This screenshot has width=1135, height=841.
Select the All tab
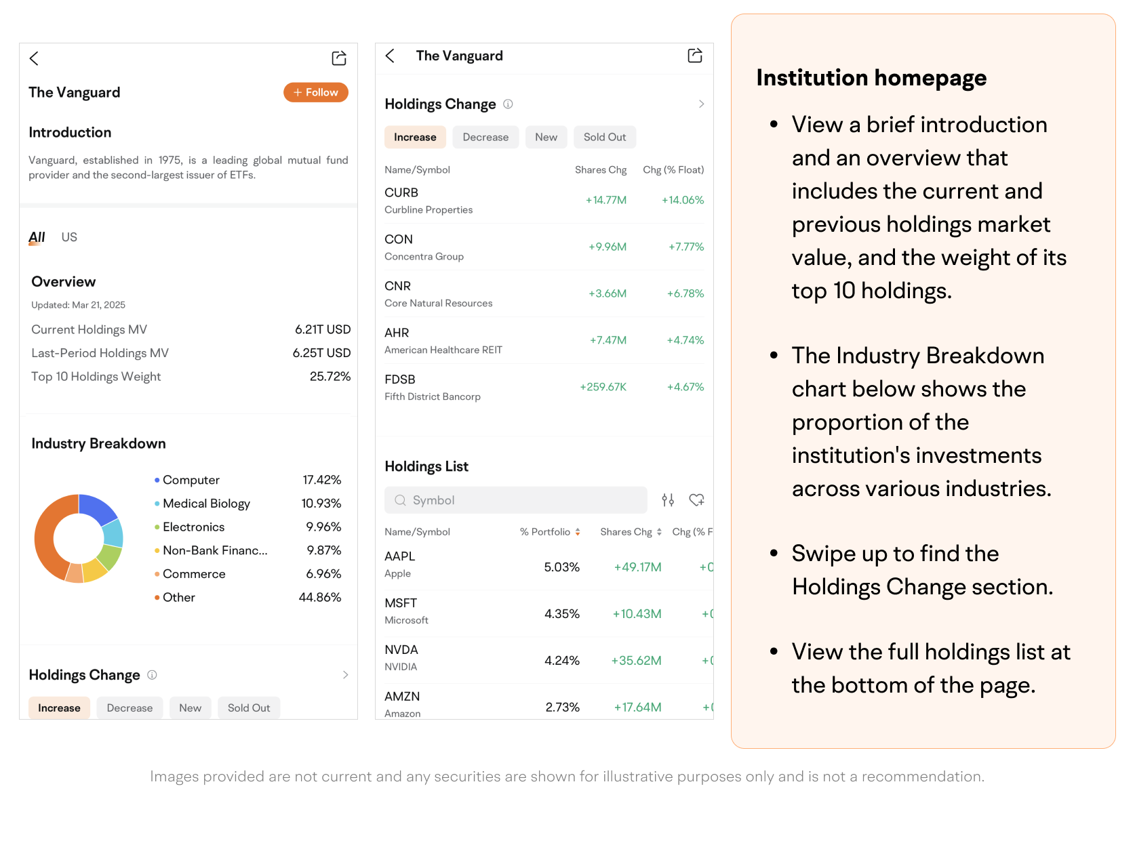(37, 237)
